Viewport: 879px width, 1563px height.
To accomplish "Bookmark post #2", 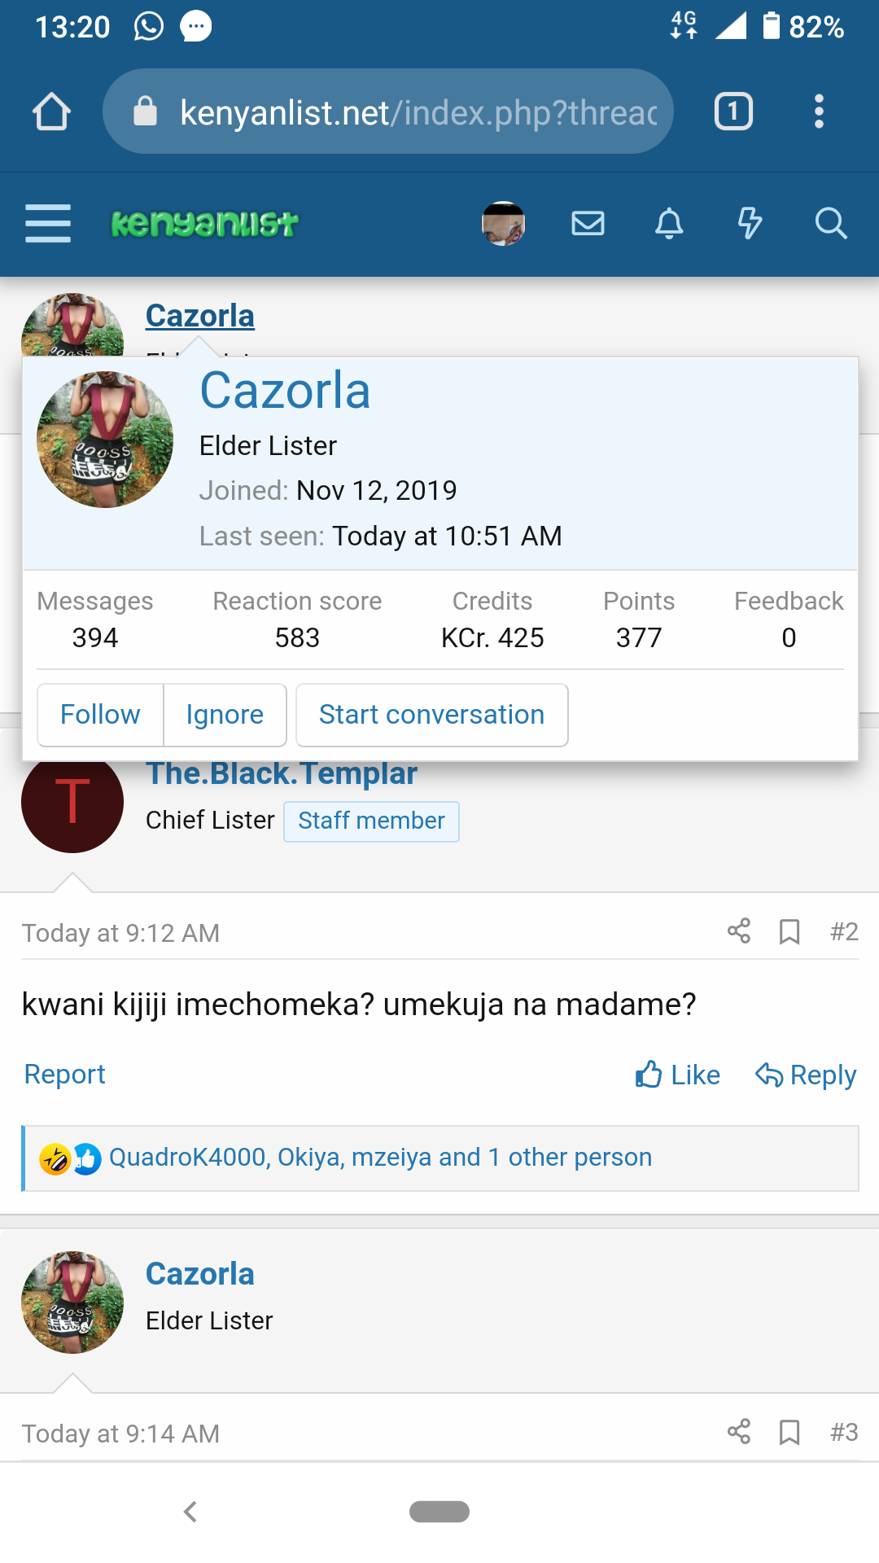I will [789, 931].
